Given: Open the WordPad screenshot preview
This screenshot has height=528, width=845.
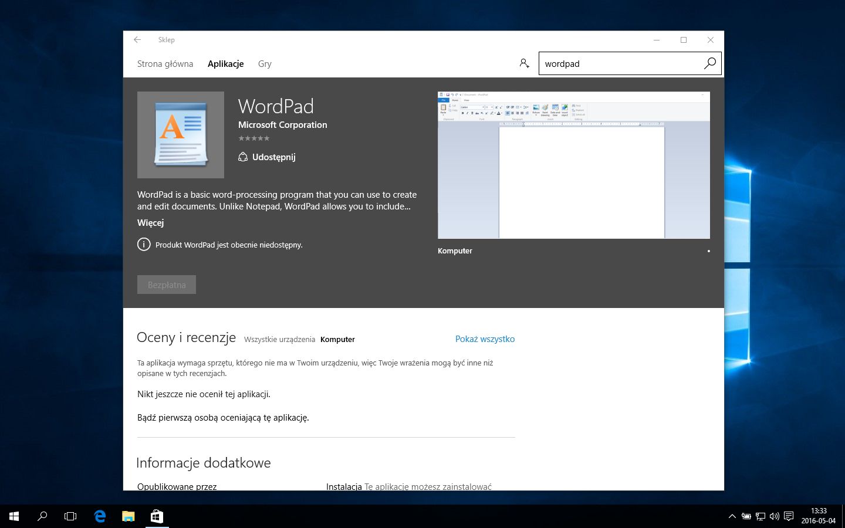Looking at the screenshot, I should (x=574, y=165).
